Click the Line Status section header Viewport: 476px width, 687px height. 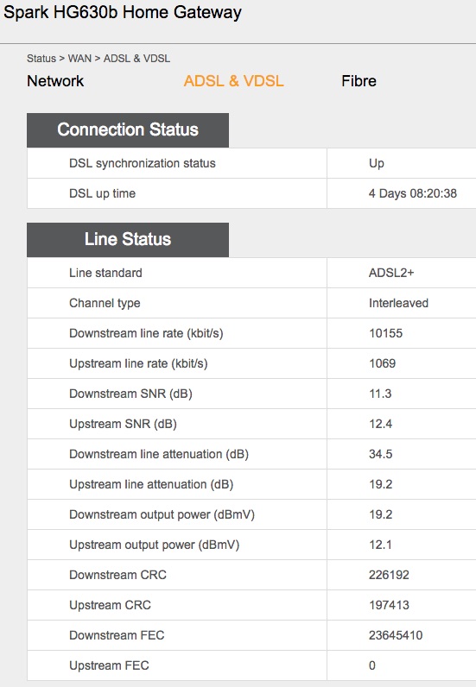click(128, 240)
